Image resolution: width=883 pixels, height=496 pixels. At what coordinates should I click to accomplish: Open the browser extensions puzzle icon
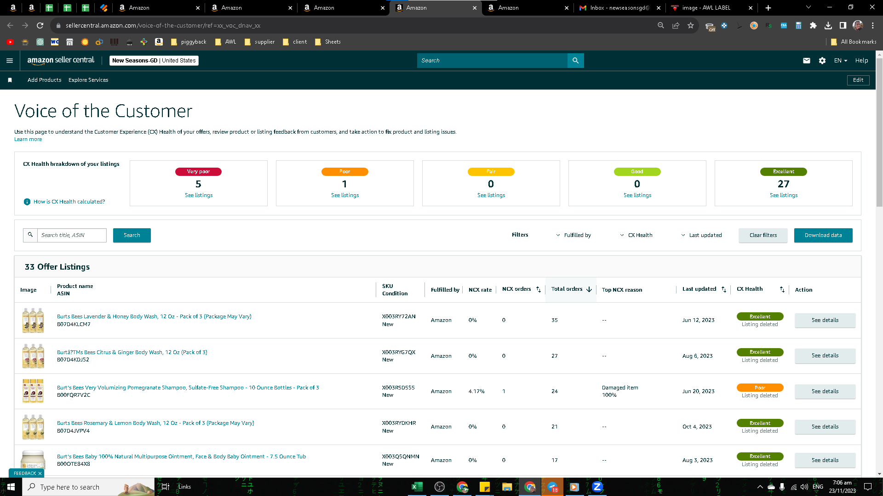point(813,26)
